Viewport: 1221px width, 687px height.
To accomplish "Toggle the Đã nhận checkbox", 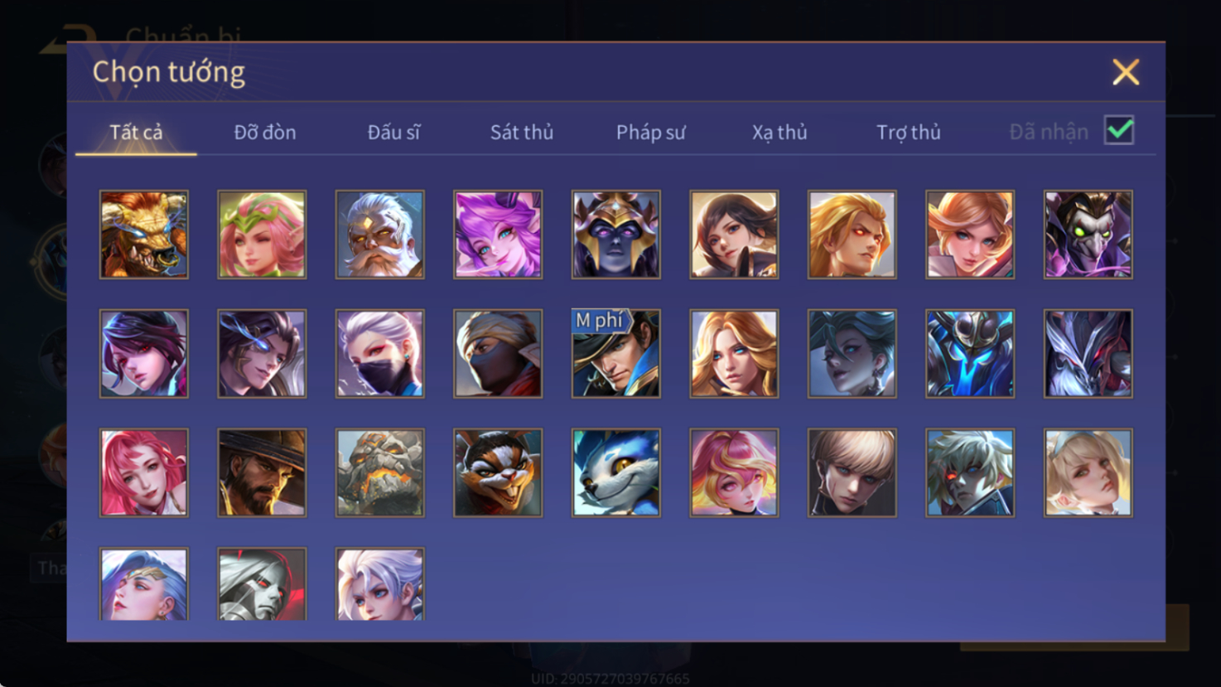I will [x=1119, y=130].
